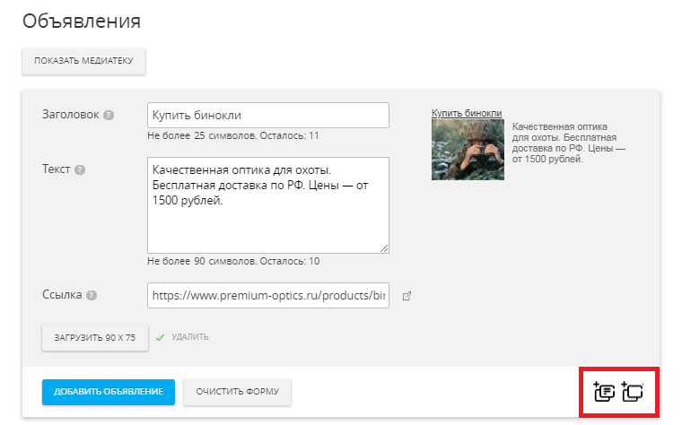Open the Купить бинокли preview link
Image resolution: width=682 pixels, height=425 pixels.
467,113
